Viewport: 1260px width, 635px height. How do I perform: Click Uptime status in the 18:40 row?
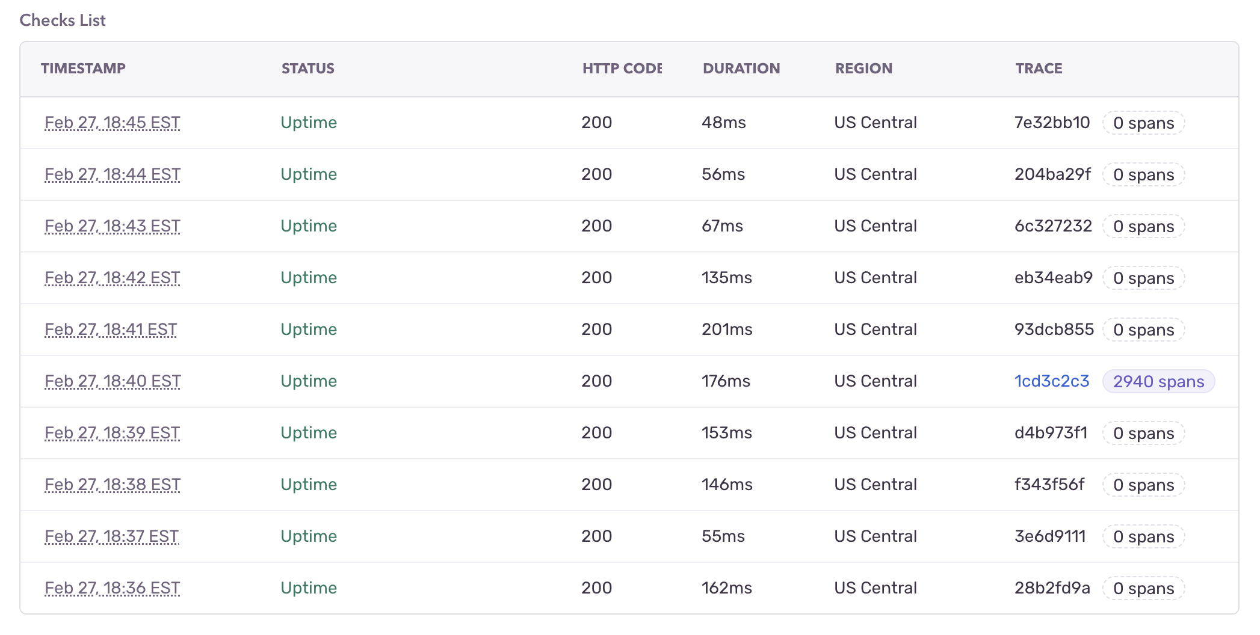309,381
